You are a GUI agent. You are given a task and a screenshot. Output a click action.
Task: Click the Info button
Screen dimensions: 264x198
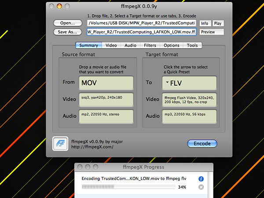tap(205, 23)
